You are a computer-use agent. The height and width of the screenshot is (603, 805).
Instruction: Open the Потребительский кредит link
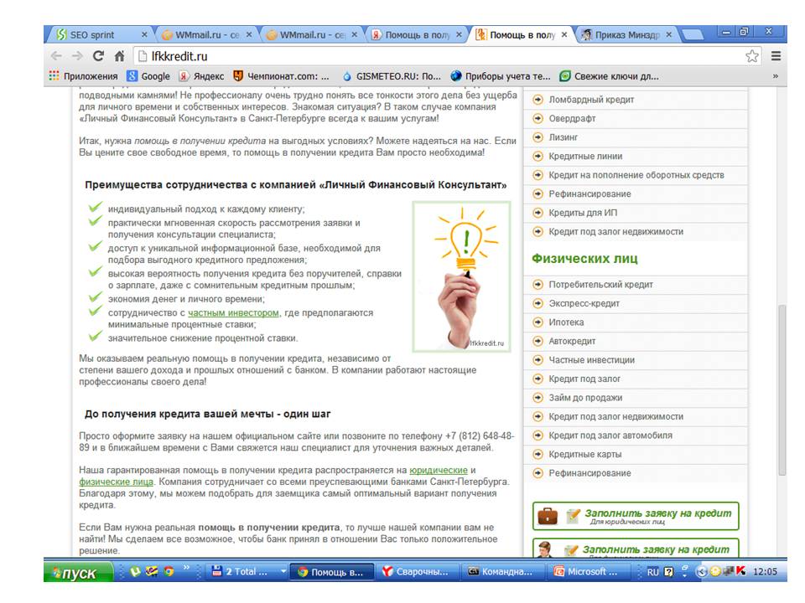(600, 285)
